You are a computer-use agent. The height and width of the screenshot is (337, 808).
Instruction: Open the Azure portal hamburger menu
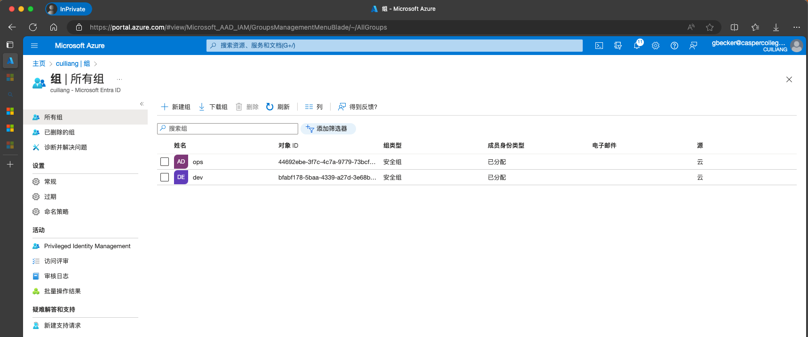(x=34, y=46)
